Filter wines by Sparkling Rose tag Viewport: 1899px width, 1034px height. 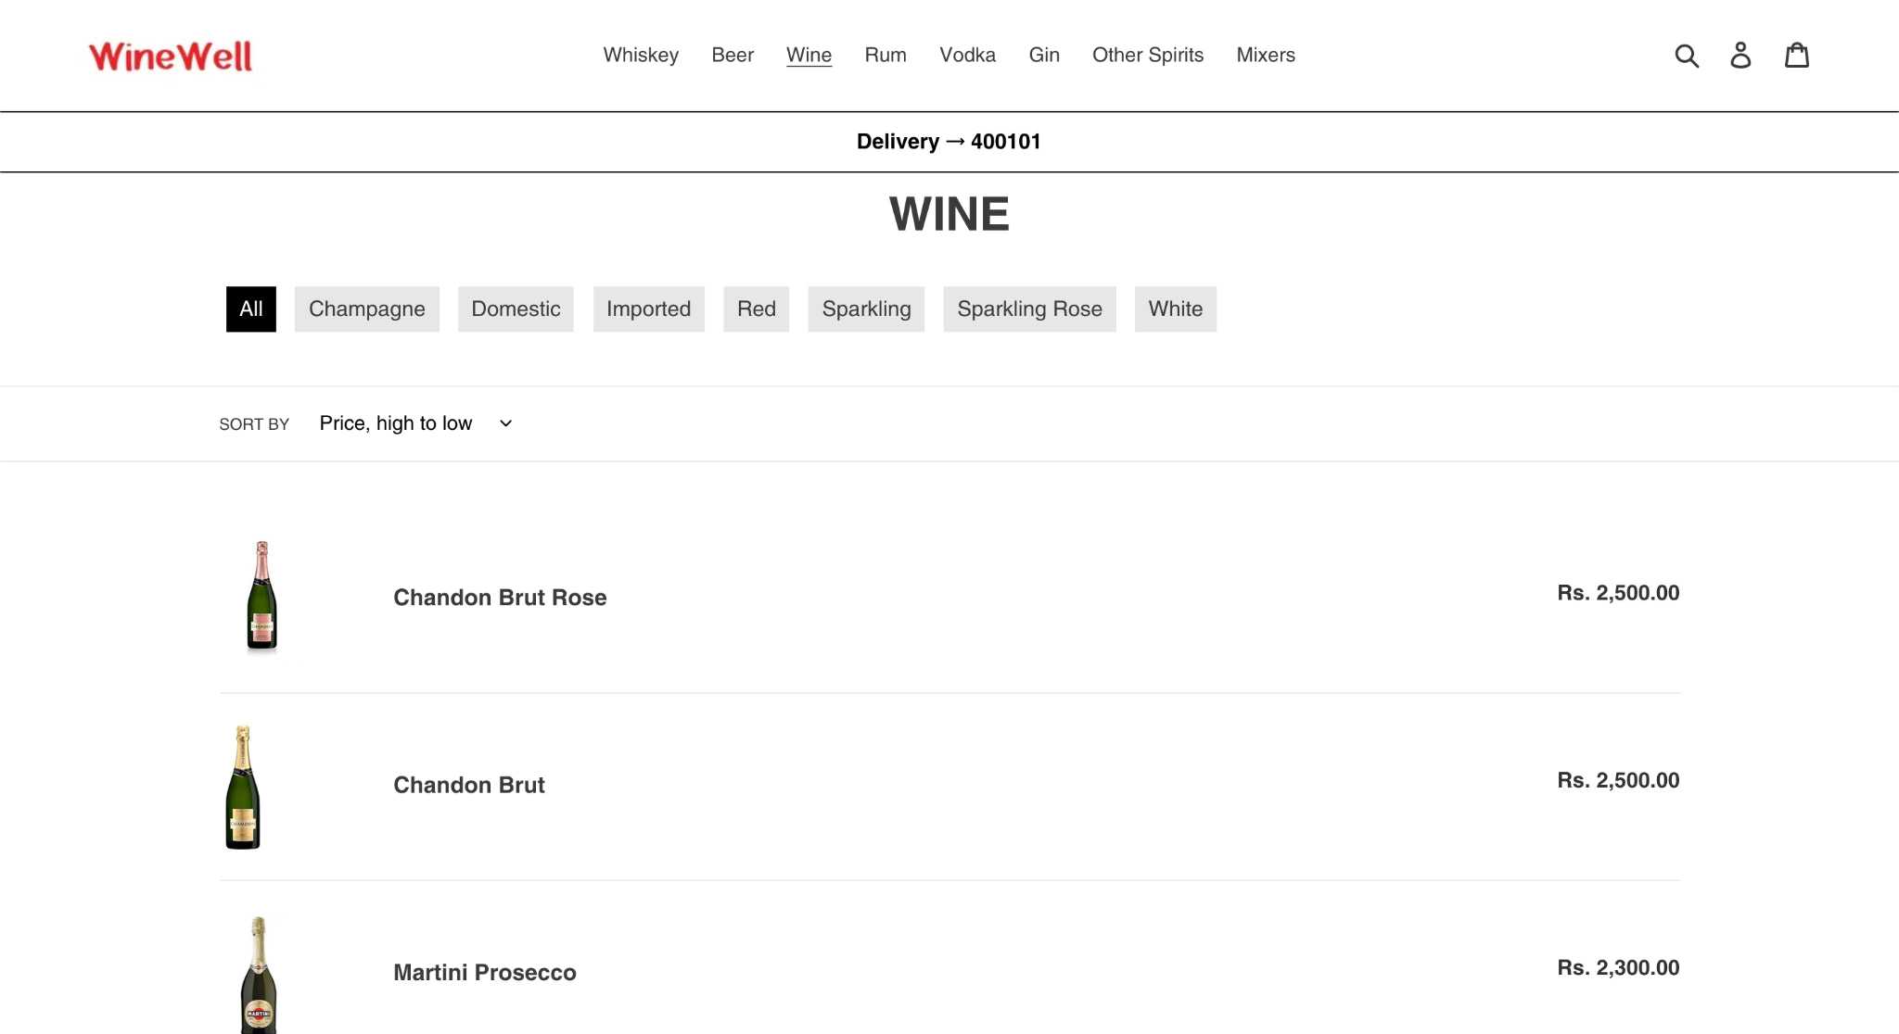point(1029,309)
